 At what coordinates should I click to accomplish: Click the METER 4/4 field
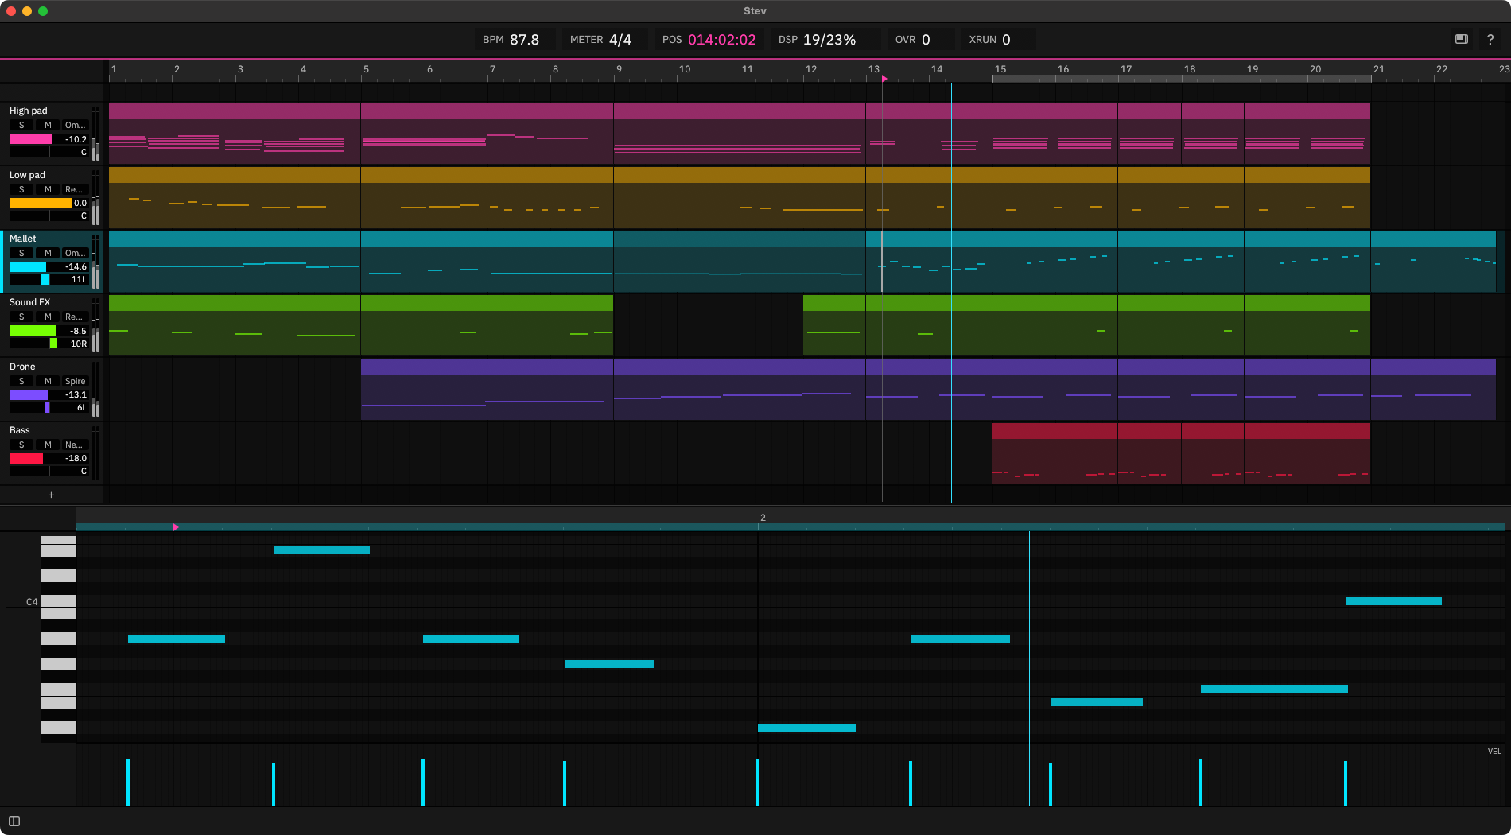[x=604, y=39]
